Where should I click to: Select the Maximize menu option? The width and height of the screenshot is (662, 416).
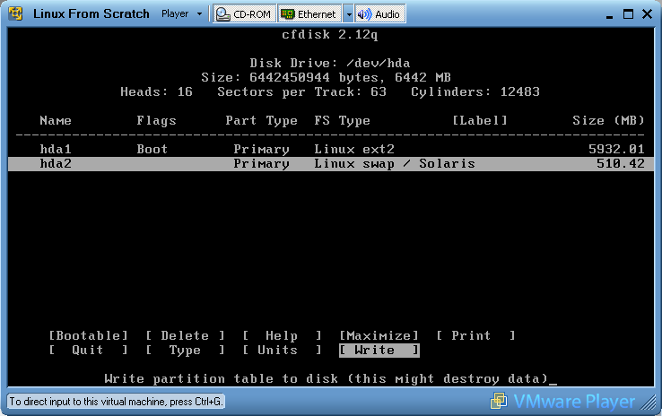(x=379, y=336)
